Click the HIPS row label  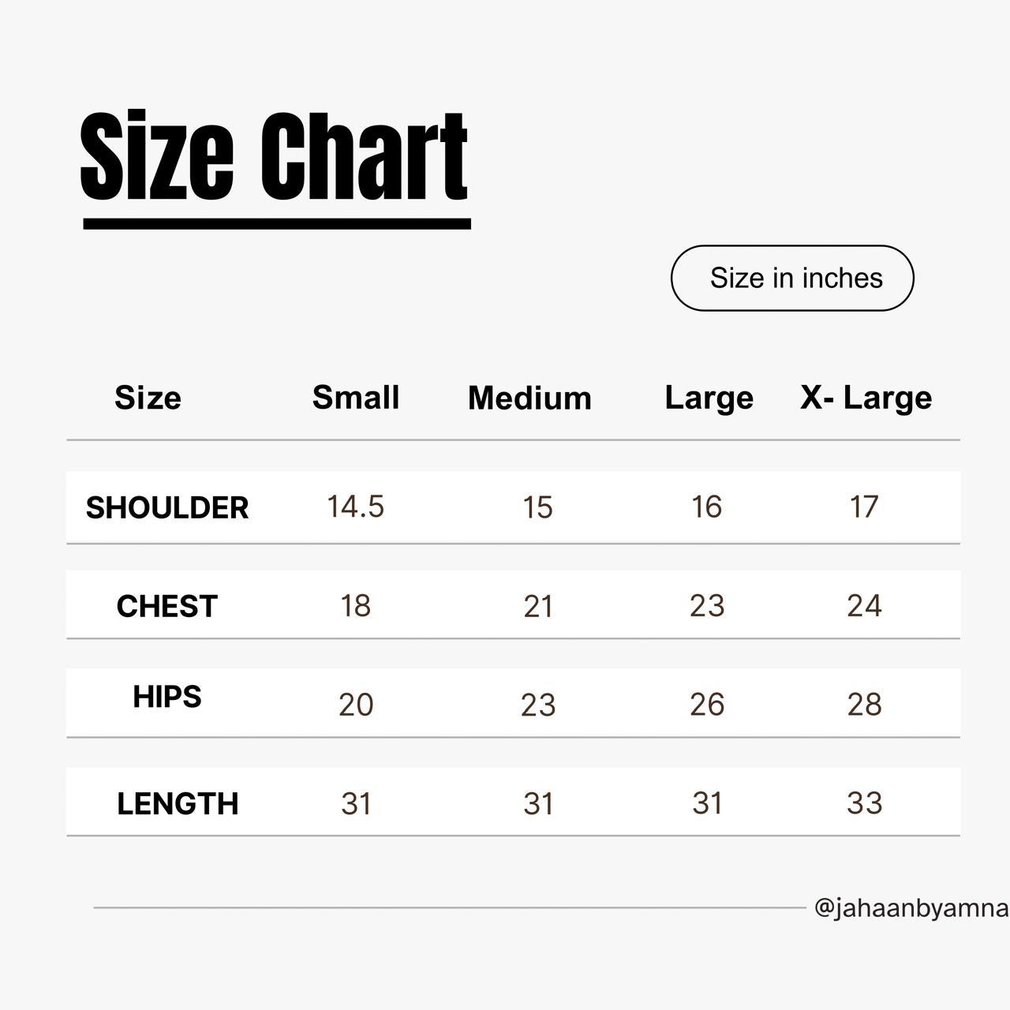point(167,697)
